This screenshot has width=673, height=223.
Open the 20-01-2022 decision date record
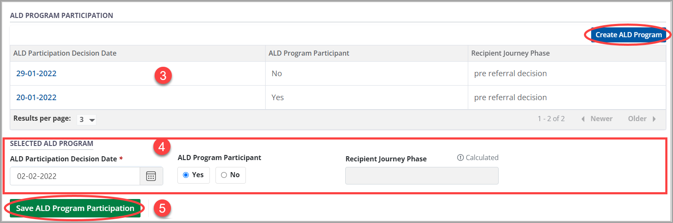point(36,98)
